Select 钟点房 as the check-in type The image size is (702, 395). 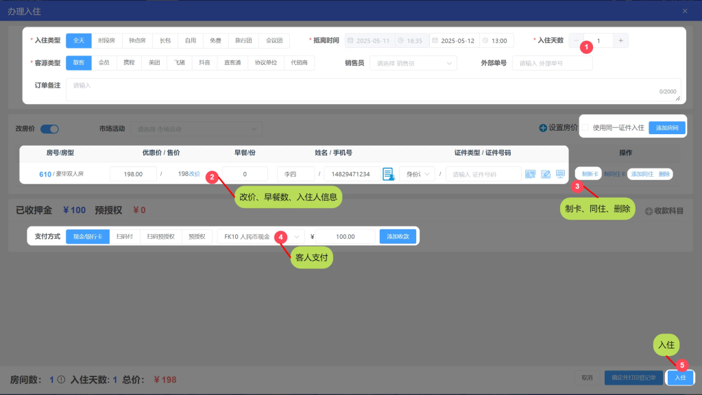click(137, 41)
